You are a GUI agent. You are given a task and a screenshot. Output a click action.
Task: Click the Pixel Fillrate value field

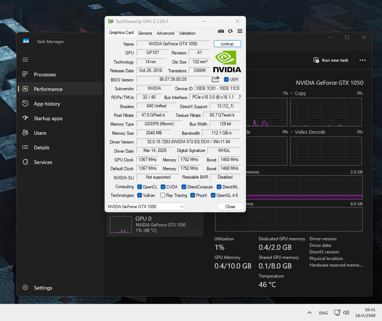tap(153, 115)
